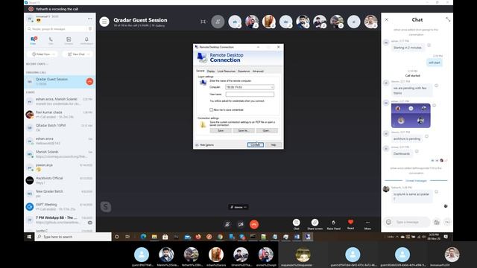This screenshot has height=268, width=477.
Task: Close the Chat panel
Action: tap(386, 19)
